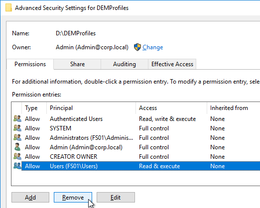
Task: Select the Authenticated Users group icon
Action: pos(17,119)
